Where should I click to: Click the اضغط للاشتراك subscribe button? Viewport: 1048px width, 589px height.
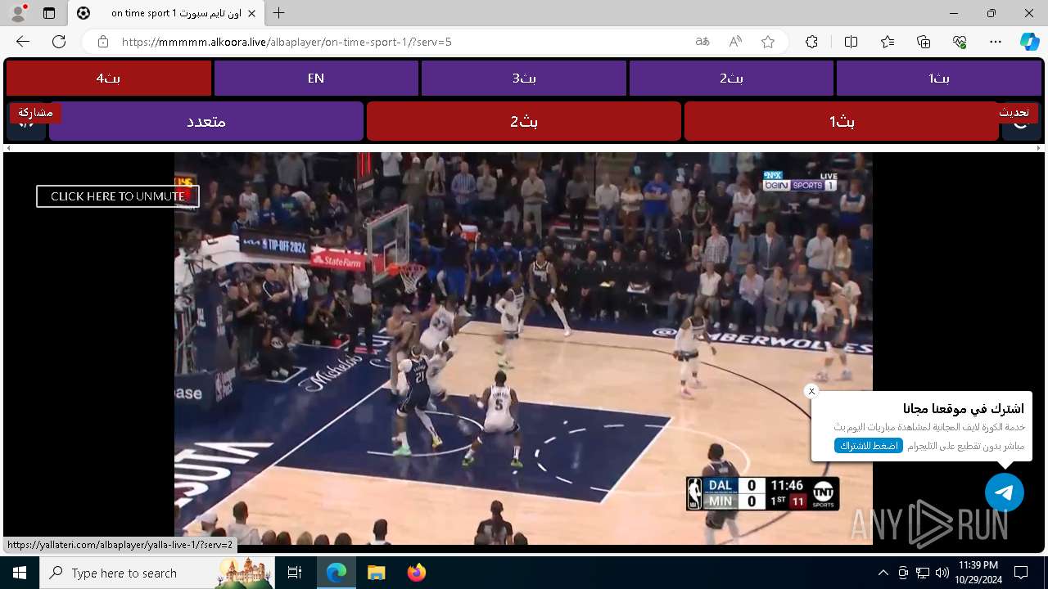[x=869, y=446]
